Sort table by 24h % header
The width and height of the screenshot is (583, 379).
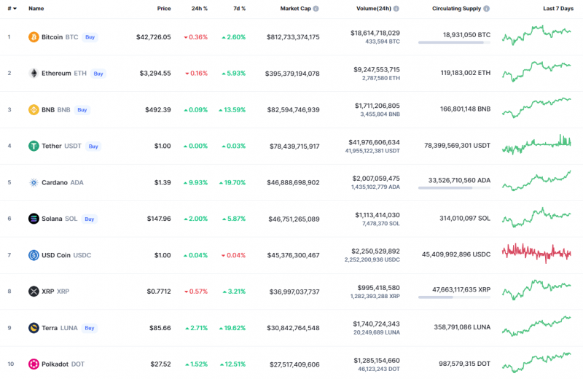[199, 9]
